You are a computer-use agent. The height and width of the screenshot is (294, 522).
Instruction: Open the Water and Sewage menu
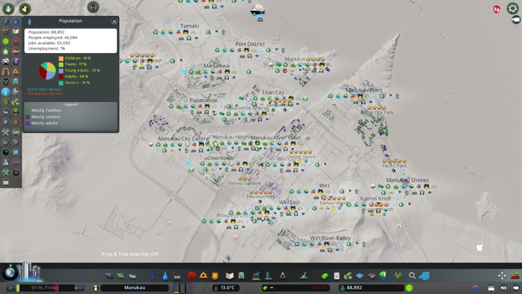pyautogui.click(x=165, y=276)
